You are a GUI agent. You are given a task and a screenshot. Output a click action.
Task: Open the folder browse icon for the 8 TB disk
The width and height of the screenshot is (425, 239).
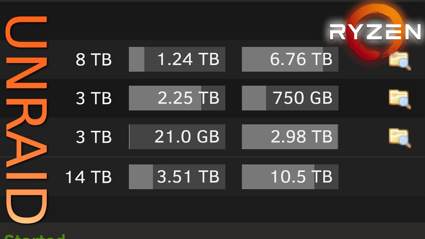(x=399, y=61)
